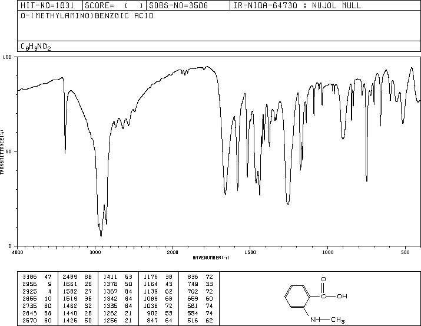Image resolution: width=421 pixels, height=326 pixels.
Task: Click the 1378 peak table entry
Action: (x=118, y=284)
